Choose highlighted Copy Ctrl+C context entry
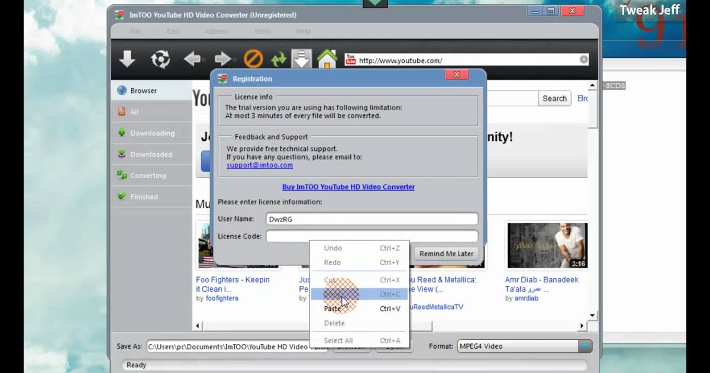 (359, 294)
